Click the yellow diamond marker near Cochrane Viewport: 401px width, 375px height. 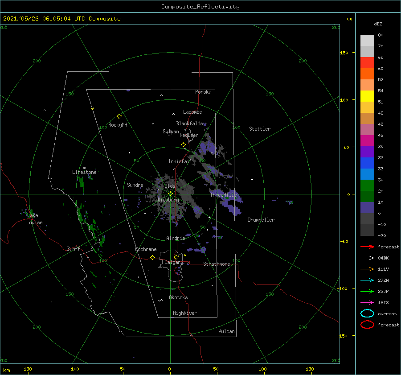(152, 257)
